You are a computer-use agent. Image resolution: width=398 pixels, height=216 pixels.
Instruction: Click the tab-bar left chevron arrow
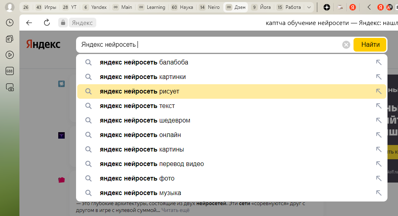369,7
